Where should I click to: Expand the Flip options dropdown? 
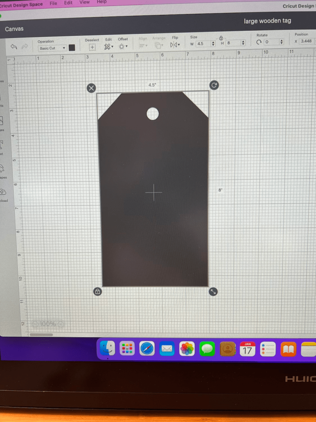coord(175,45)
